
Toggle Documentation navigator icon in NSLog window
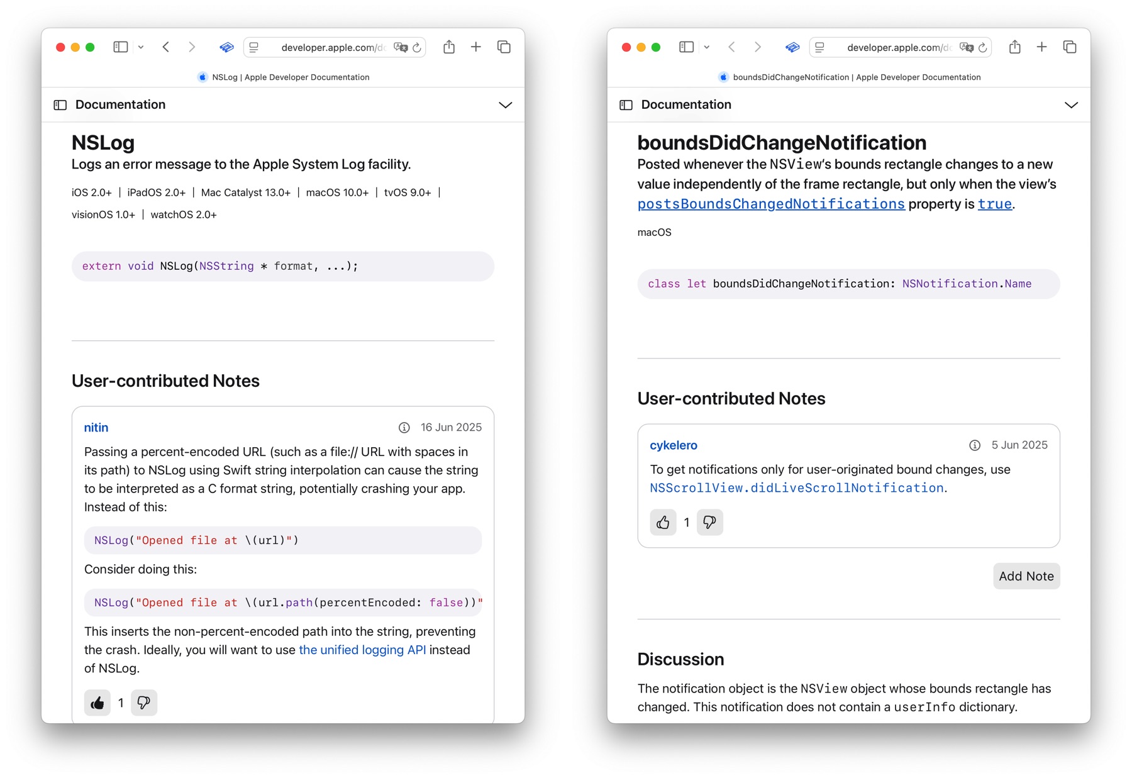click(x=60, y=105)
